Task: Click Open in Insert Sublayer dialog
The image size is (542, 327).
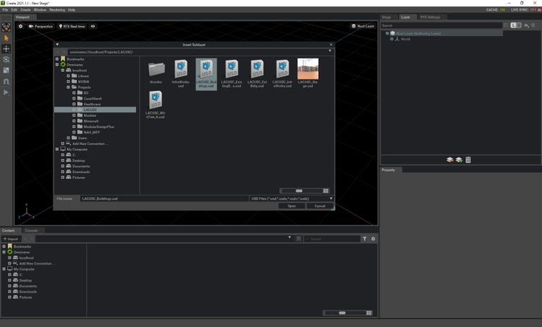Action: click(292, 206)
